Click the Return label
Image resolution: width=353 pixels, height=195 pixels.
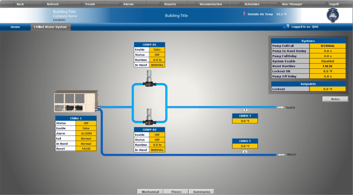click(x=292, y=154)
